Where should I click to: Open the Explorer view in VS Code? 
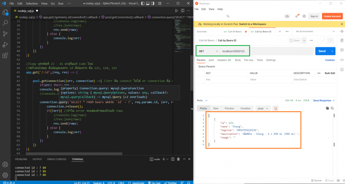(x=5, y=12)
